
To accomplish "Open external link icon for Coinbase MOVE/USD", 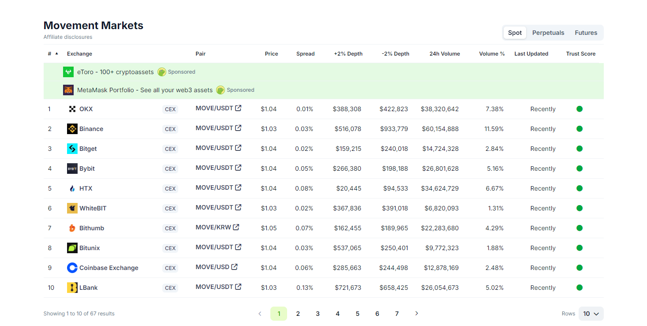I will tap(235, 267).
